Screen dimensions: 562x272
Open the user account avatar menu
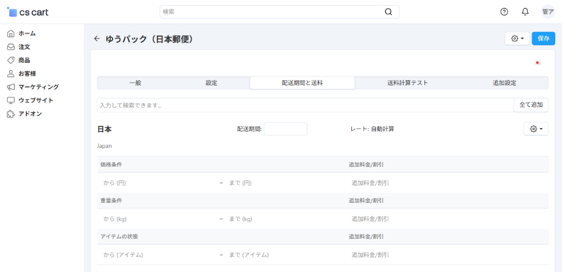tap(547, 12)
